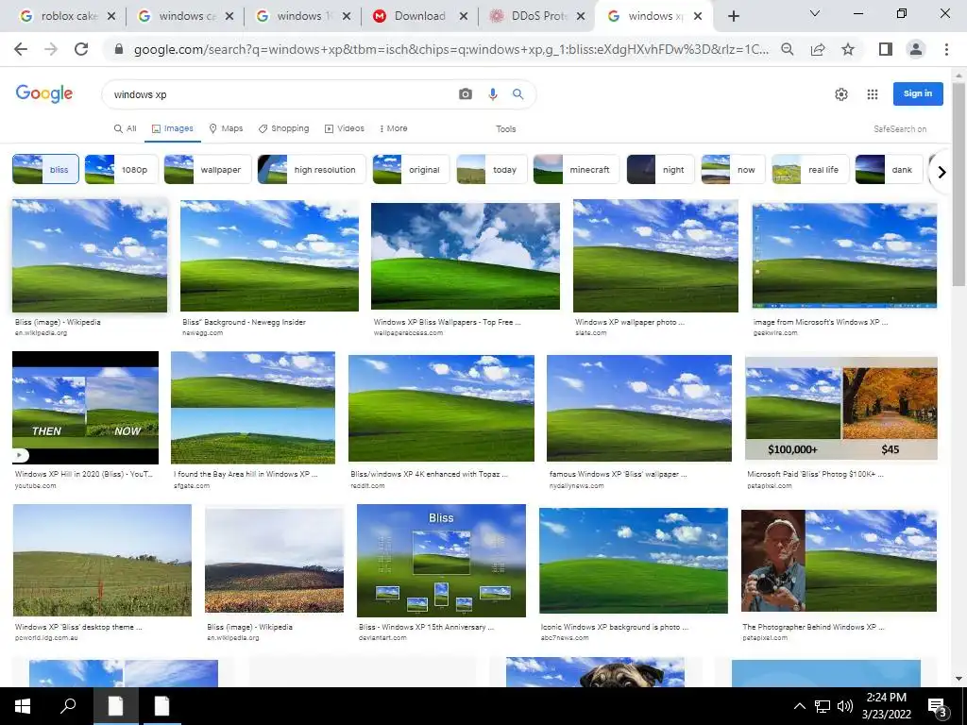Viewport: 967px width, 725px height.
Task: Open Windows taskbar search
Action: pos(68,706)
